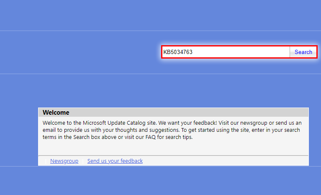Click the Welcome panel heading

tap(56, 113)
